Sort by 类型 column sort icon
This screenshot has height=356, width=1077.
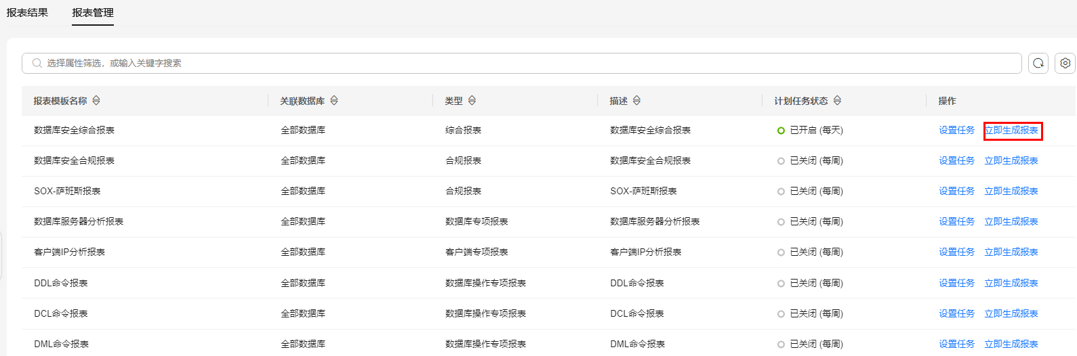[x=472, y=100]
